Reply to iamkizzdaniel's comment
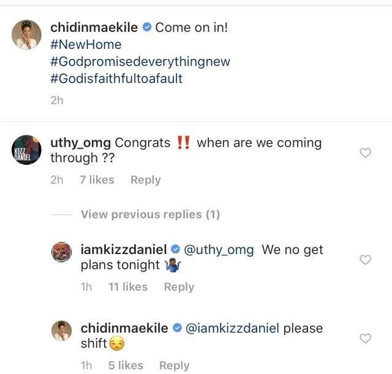 pos(179,287)
